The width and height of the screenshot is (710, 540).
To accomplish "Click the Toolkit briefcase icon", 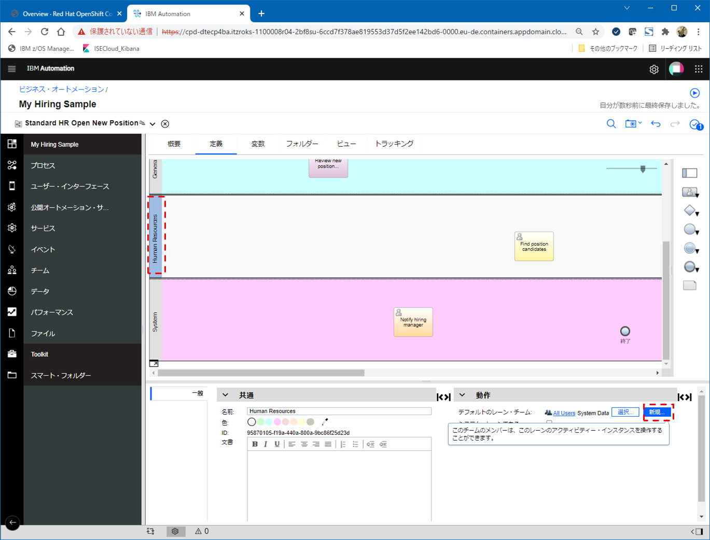I will [12, 354].
